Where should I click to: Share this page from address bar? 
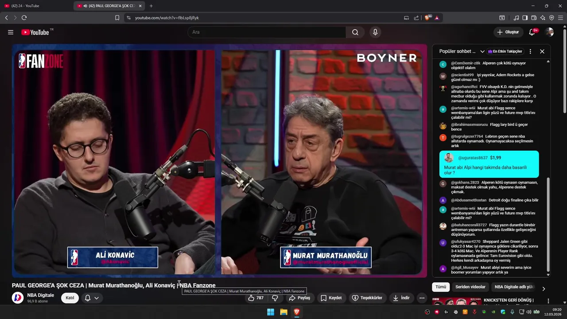click(416, 18)
